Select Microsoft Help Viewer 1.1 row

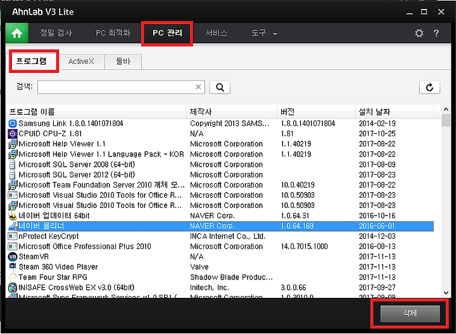click(x=220, y=144)
